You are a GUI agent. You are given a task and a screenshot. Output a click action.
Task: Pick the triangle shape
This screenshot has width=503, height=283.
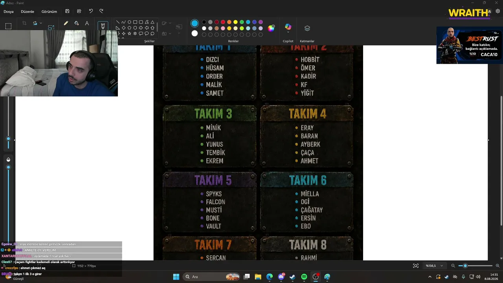pyautogui.click(x=152, y=22)
